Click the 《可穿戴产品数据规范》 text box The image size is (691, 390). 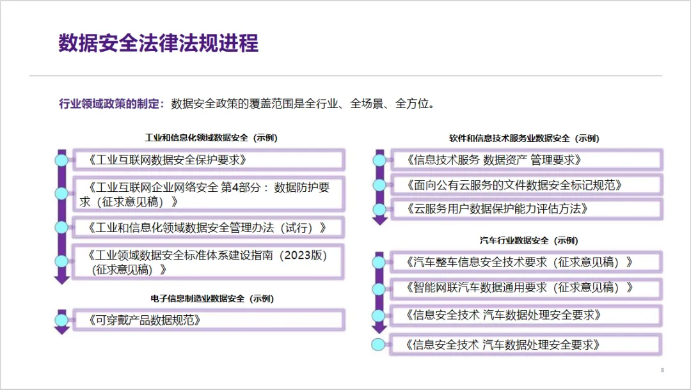click(208, 320)
